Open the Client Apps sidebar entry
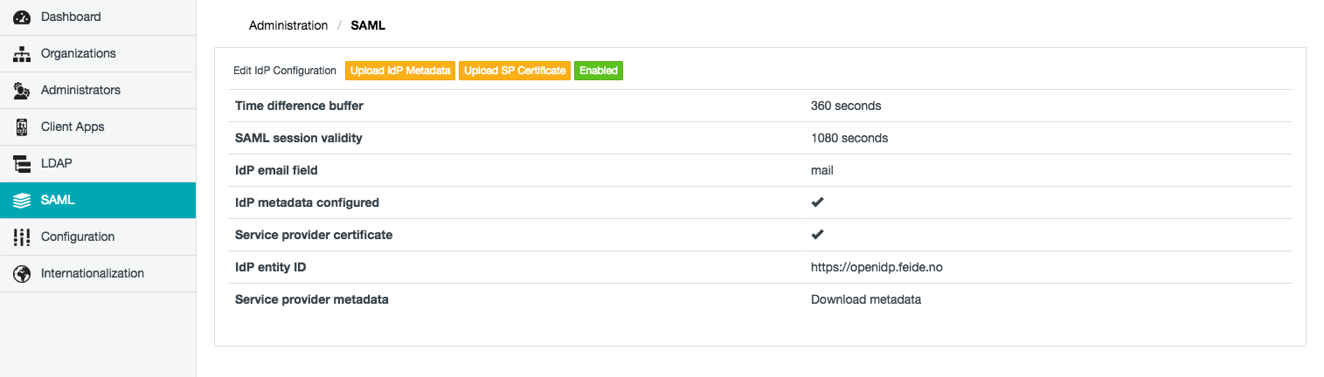This screenshot has height=377, width=1324. point(73,127)
